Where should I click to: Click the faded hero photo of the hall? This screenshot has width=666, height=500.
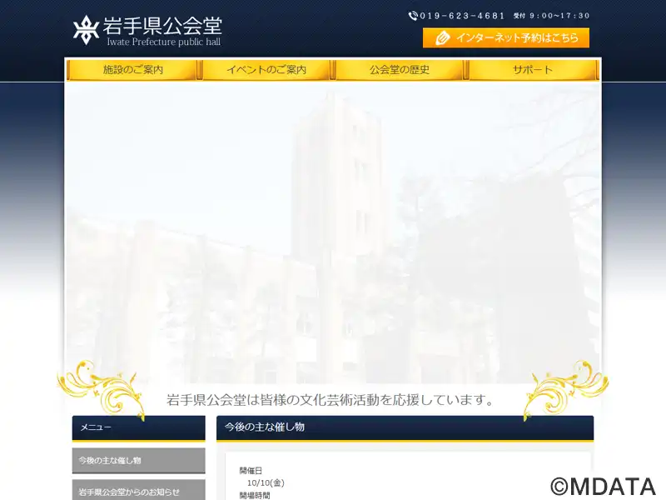pos(333,233)
